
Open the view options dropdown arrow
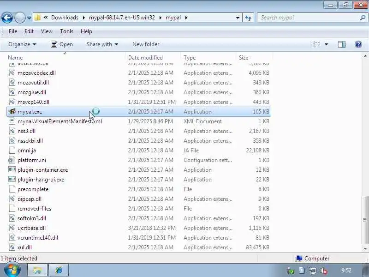(327, 44)
